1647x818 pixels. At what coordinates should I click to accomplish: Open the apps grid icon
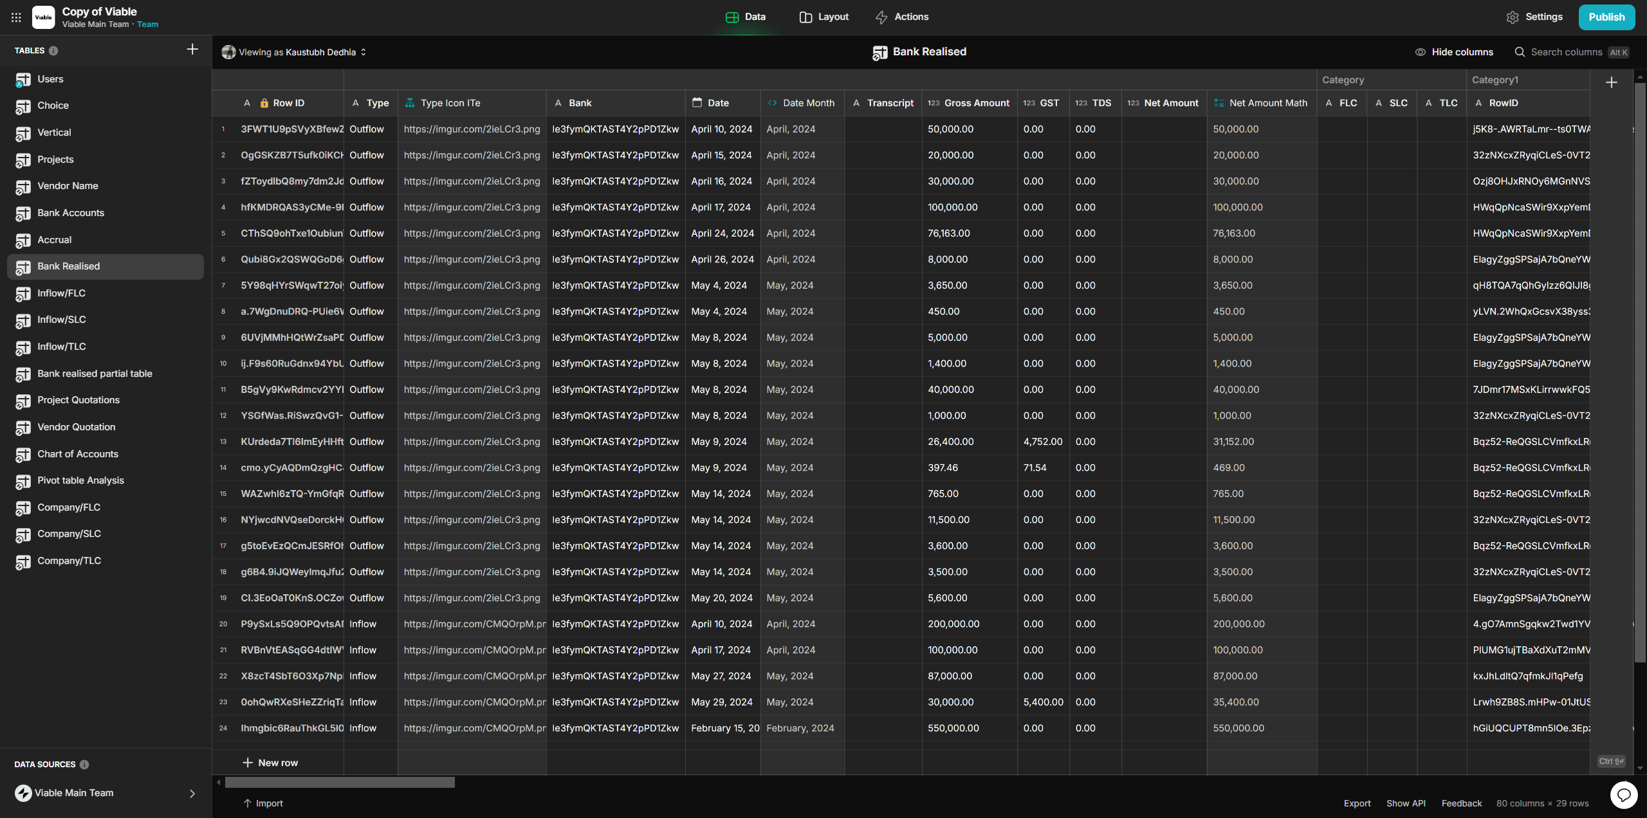16,17
